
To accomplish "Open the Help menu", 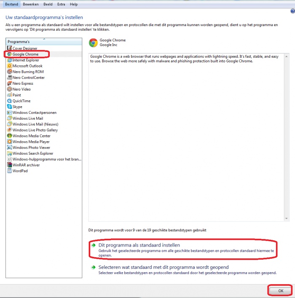I will pyautogui.click(x=74, y=4).
